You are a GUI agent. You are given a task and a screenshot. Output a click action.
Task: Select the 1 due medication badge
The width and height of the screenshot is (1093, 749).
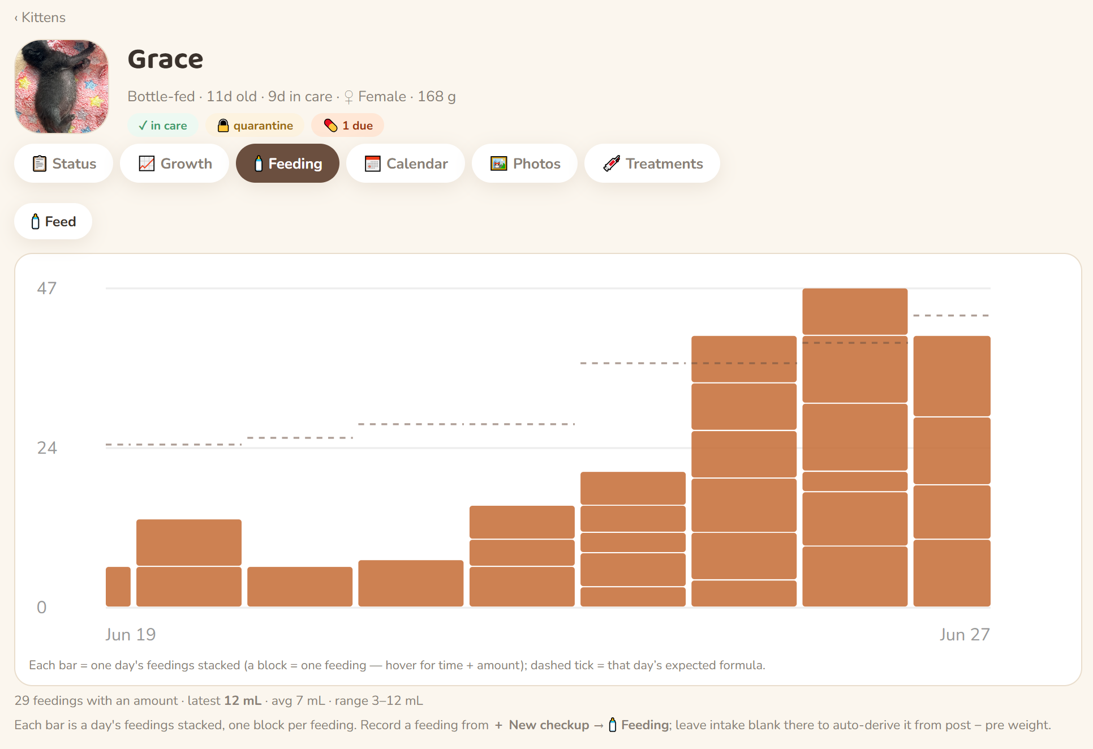point(347,126)
